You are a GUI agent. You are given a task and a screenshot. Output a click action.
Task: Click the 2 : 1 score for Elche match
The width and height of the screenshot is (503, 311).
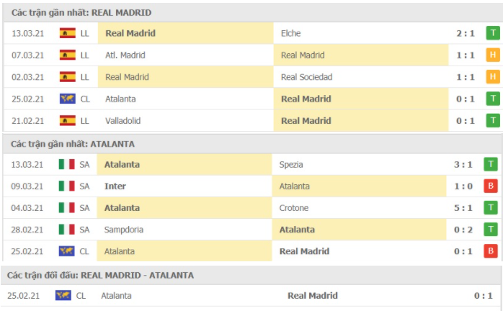465,33
